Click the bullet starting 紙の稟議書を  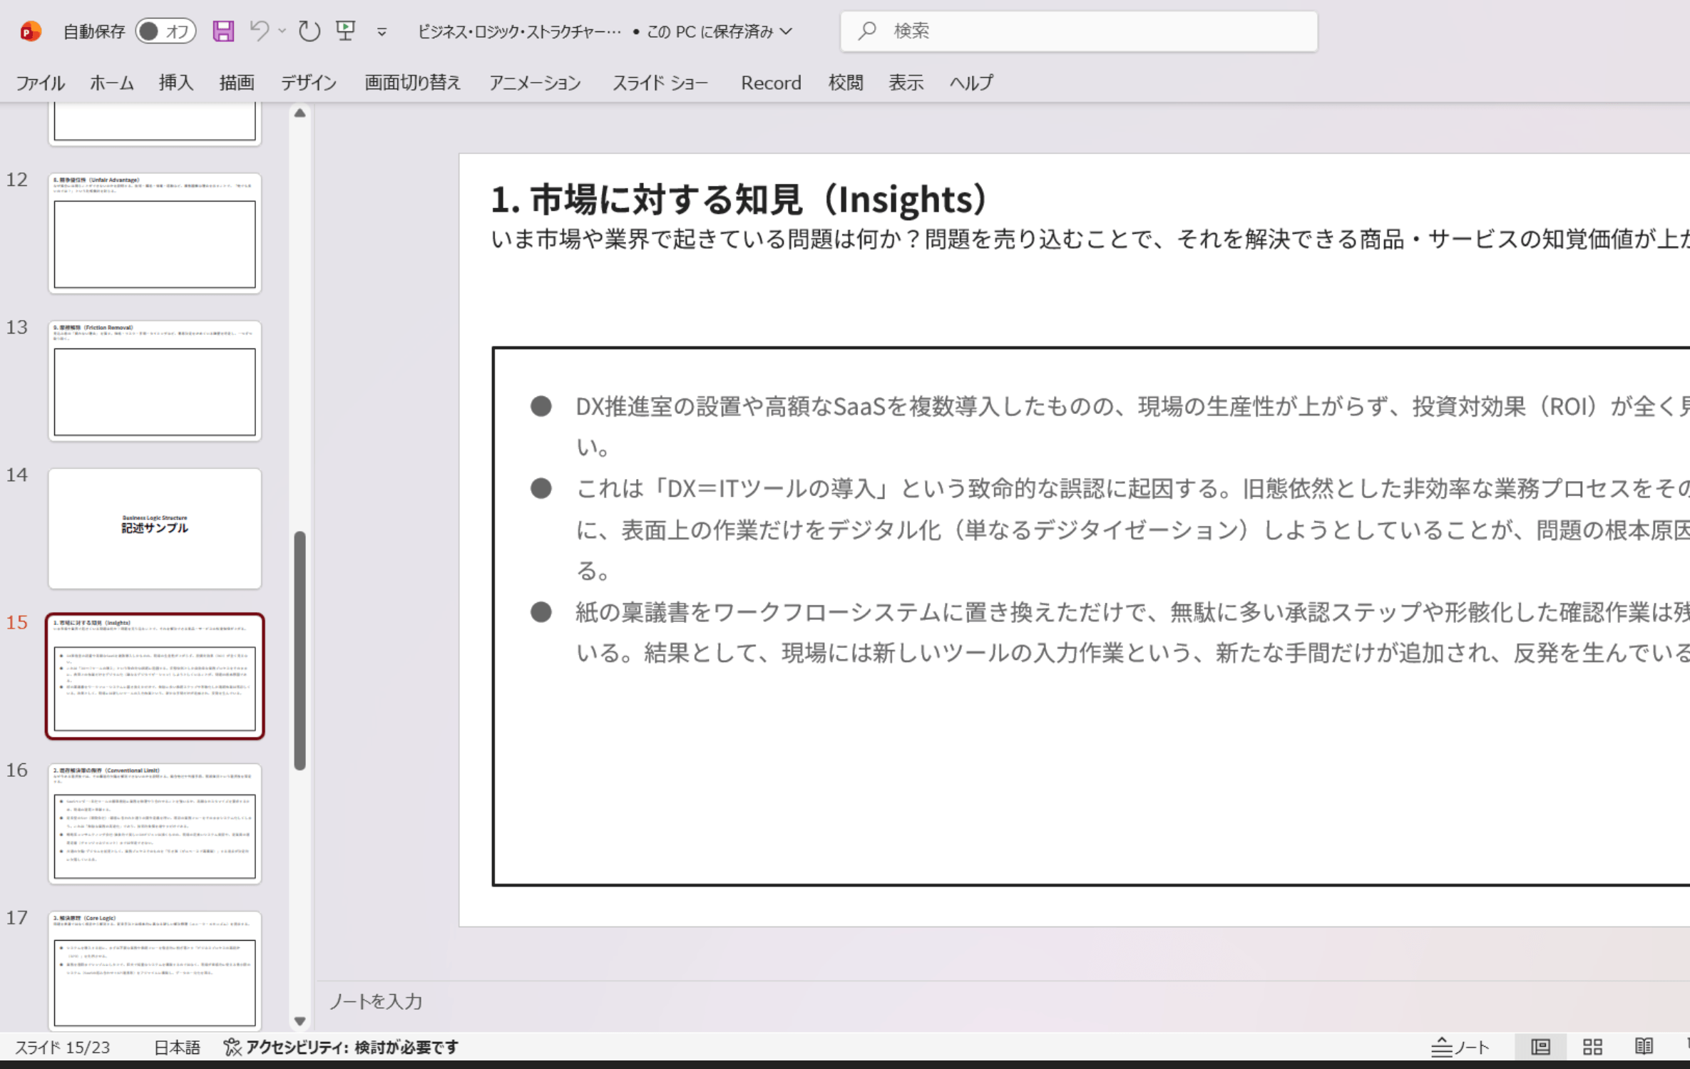[x=1131, y=632]
